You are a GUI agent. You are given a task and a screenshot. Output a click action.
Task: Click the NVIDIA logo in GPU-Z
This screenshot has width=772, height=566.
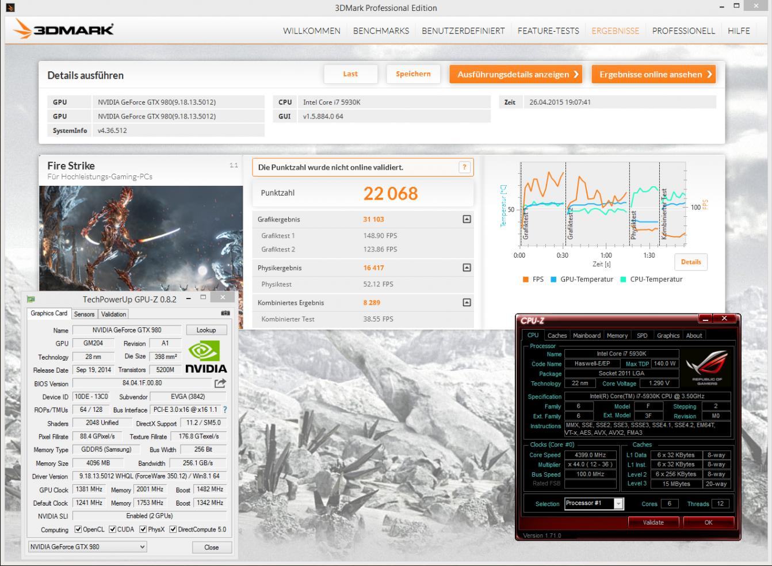click(206, 357)
